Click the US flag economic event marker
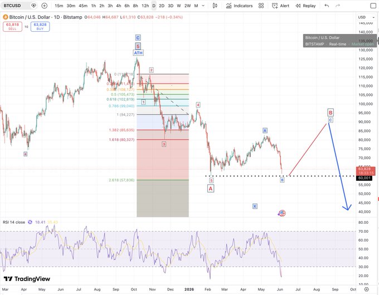 282,213
